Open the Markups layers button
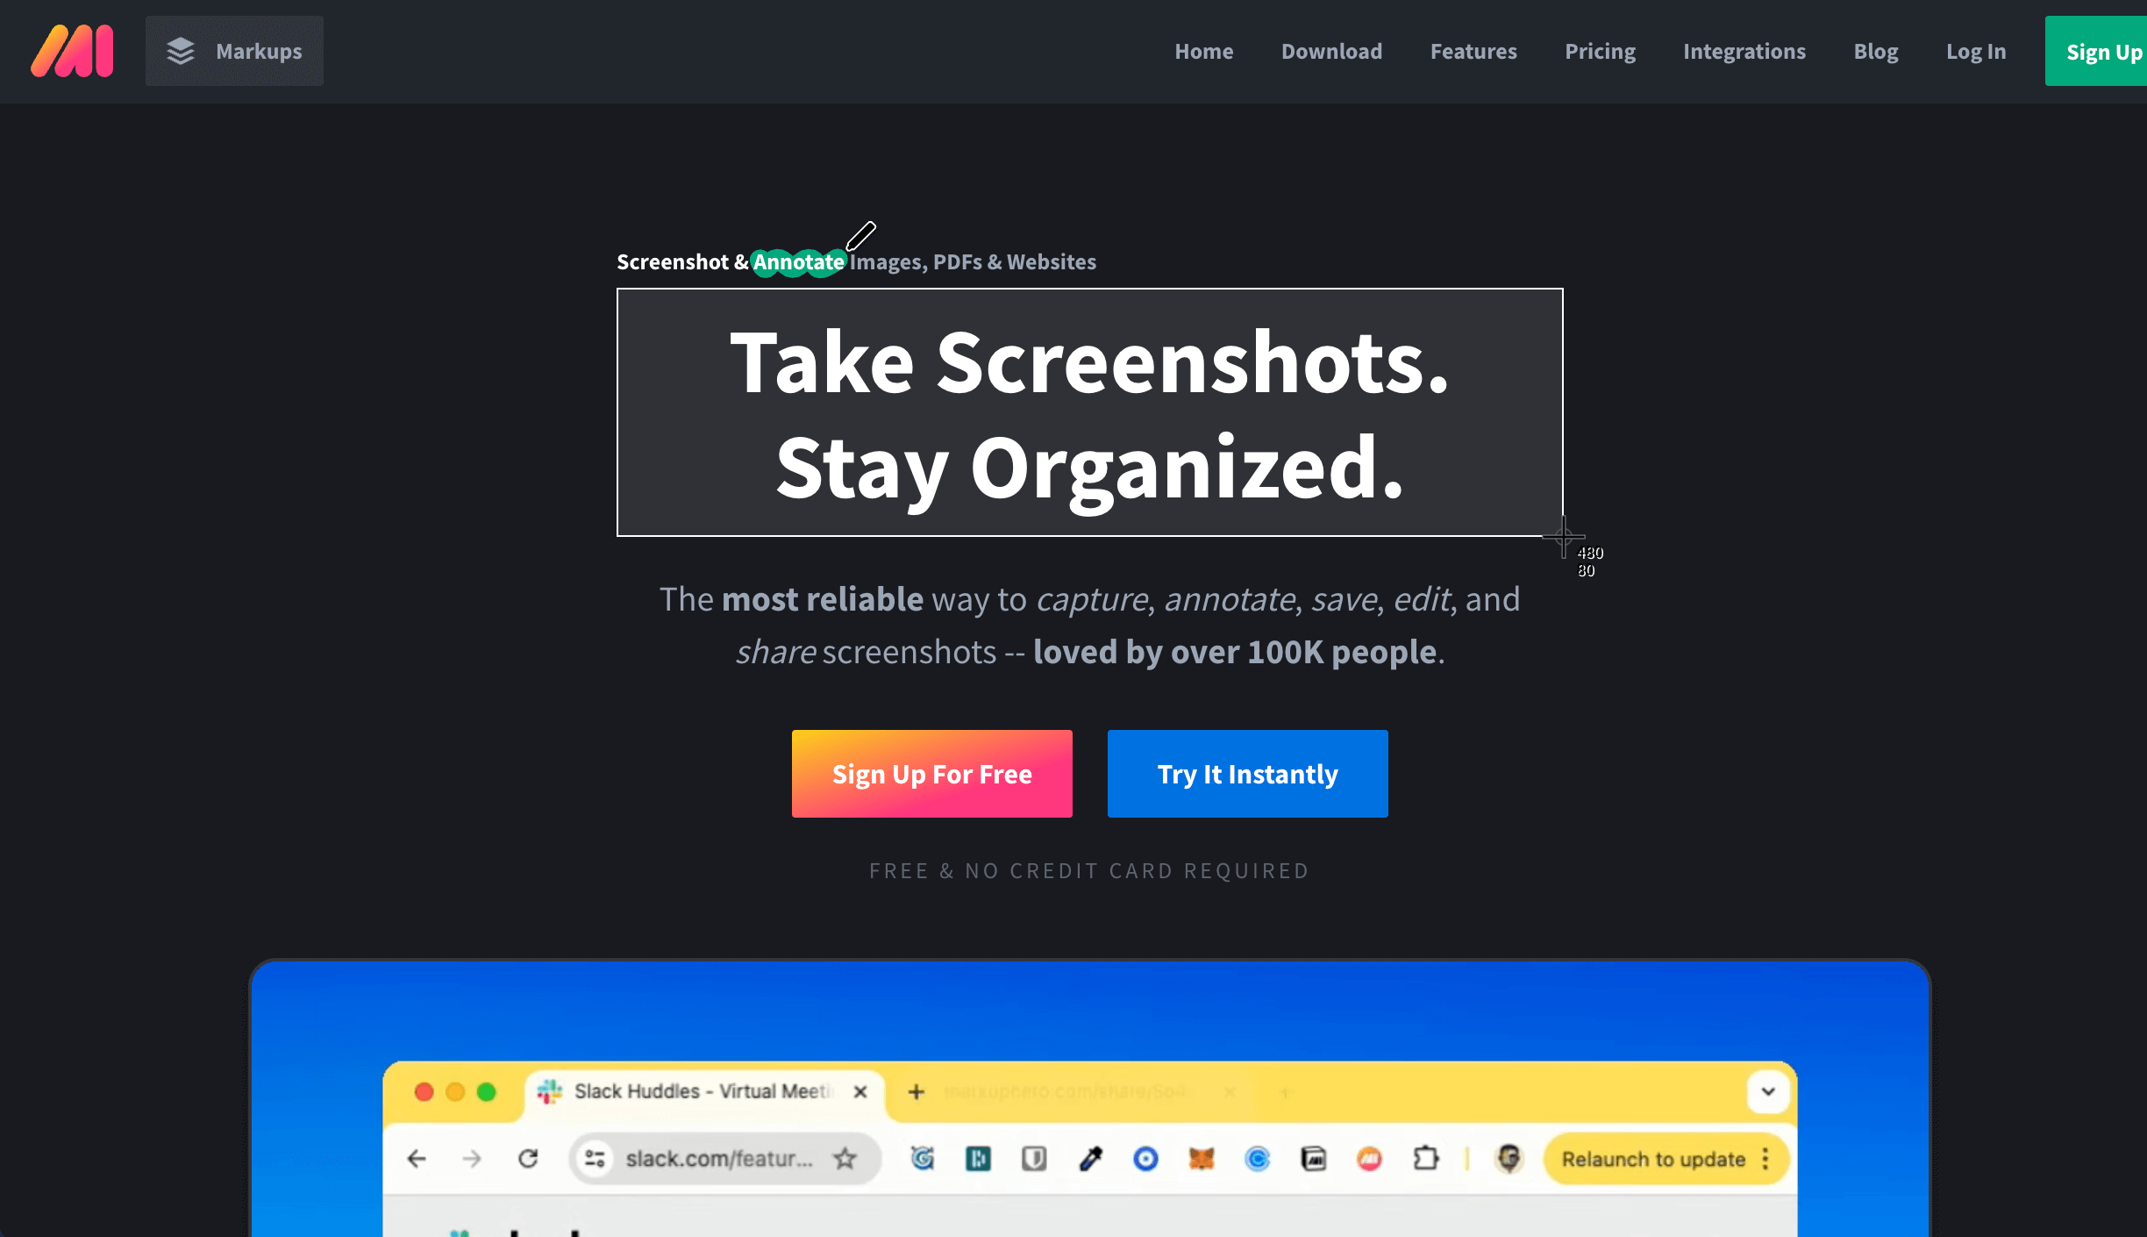2147x1237 pixels. pyautogui.click(x=234, y=51)
